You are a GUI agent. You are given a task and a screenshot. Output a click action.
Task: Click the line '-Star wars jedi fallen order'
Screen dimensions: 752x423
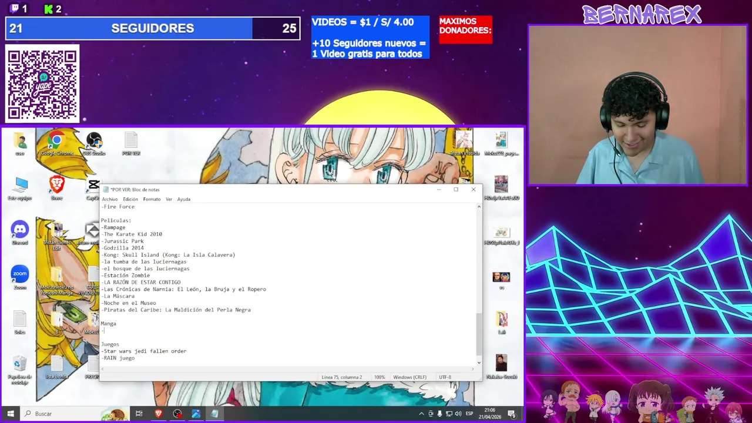coord(144,351)
